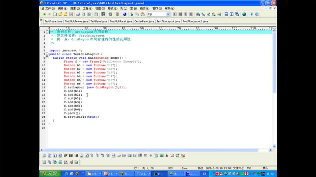This screenshot has width=316, height=177.
Task: Collapse the TestGridLayout class fold at line 7
Action: tap(47, 54)
